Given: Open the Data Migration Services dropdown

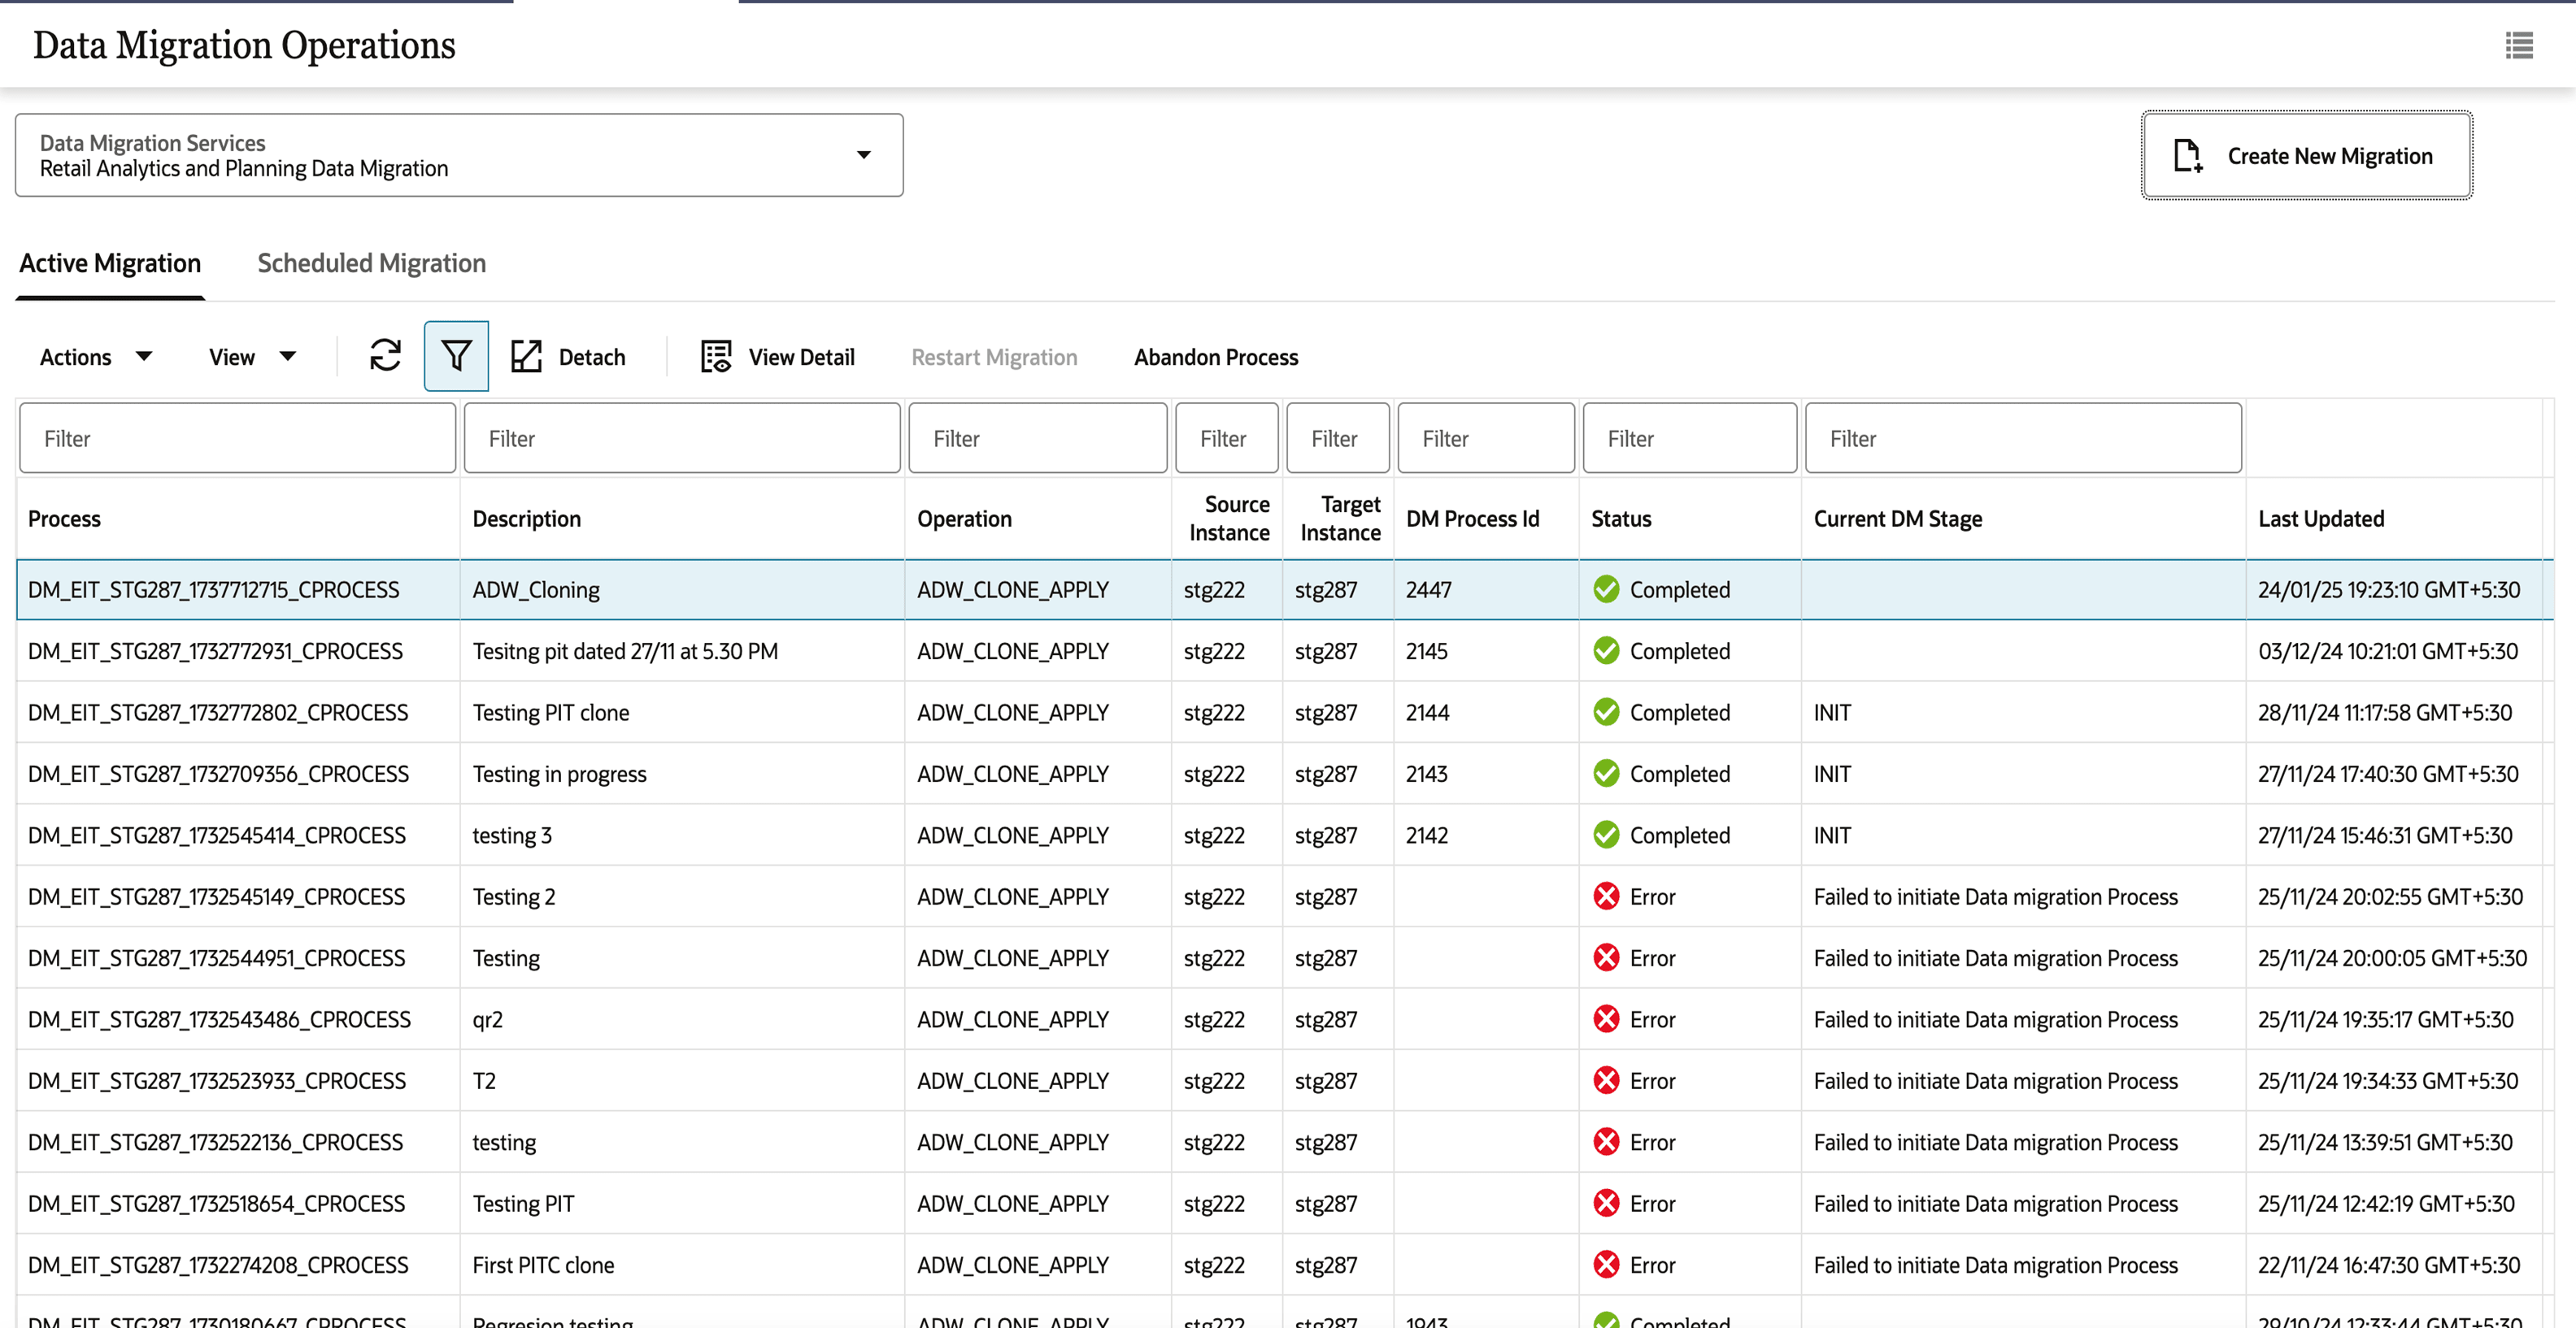Looking at the screenshot, I should 459,155.
